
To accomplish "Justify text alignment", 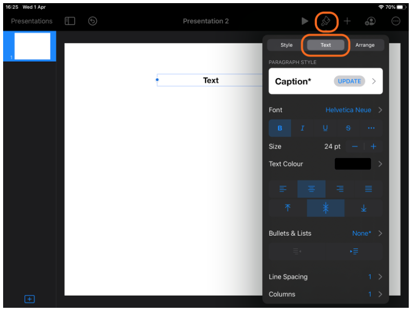I will (x=368, y=189).
